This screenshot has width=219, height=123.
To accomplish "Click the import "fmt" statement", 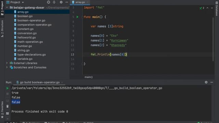I will pyautogui.click(x=94, y=8).
